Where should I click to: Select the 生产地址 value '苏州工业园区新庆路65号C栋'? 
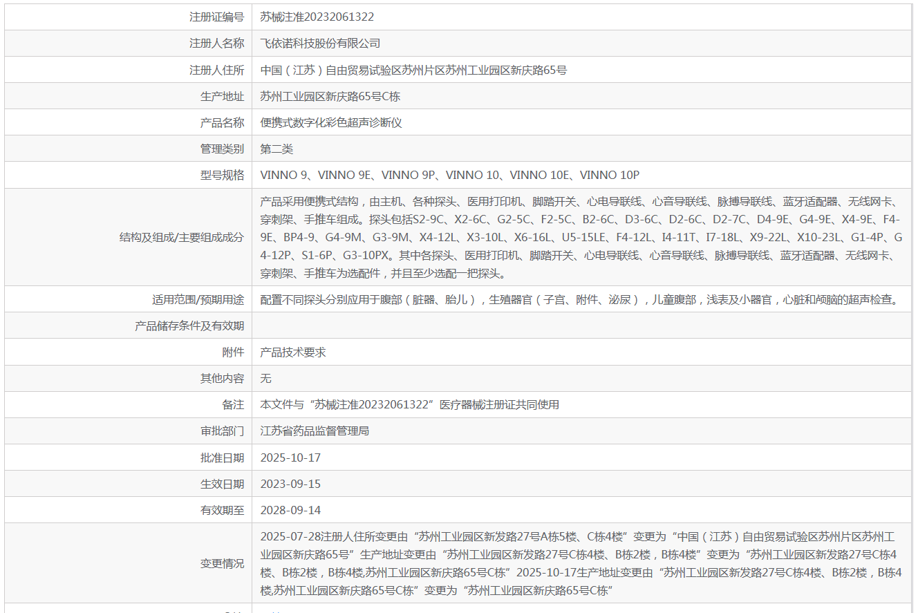330,97
